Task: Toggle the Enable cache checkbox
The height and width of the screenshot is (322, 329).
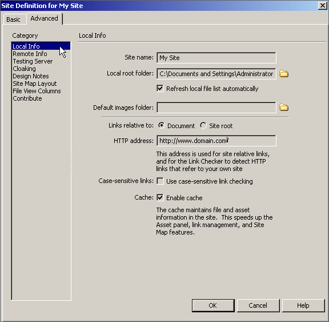Action: point(160,198)
